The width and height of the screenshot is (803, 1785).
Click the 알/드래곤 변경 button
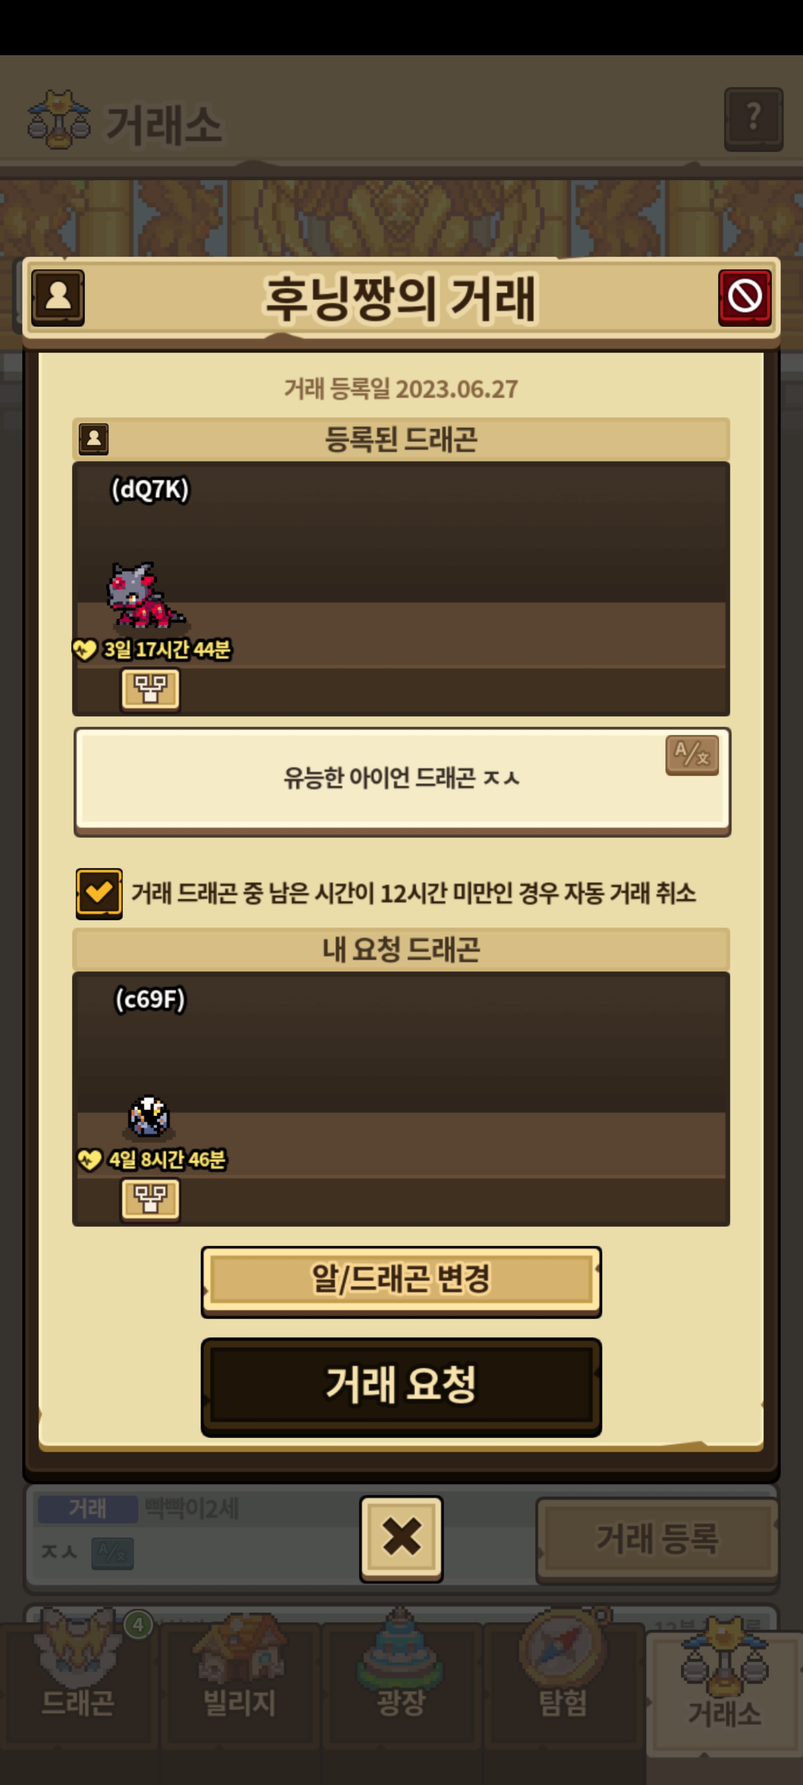(401, 1281)
